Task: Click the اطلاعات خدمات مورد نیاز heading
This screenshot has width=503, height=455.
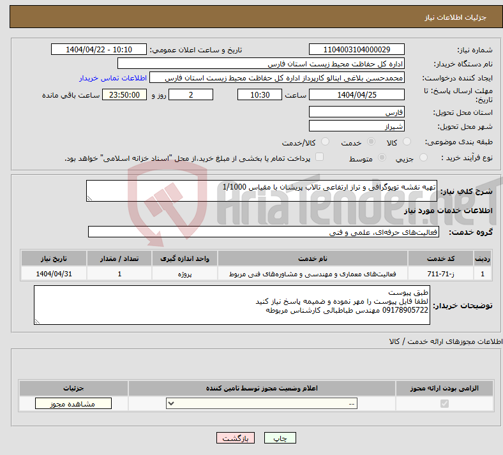Action: tap(448, 211)
